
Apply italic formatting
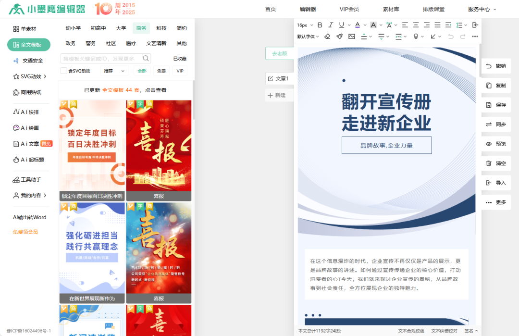(x=330, y=25)
